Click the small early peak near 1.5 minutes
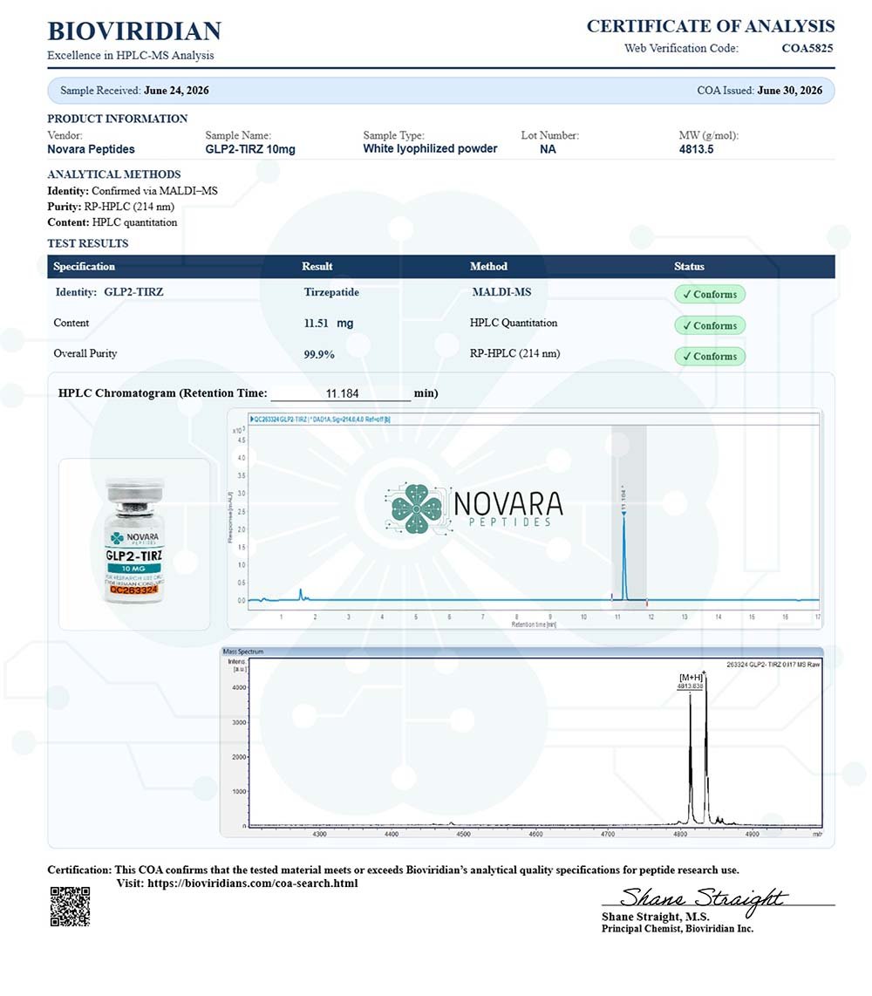The width and height of the screenshot is (872, 996). click(x=301, y=595)
